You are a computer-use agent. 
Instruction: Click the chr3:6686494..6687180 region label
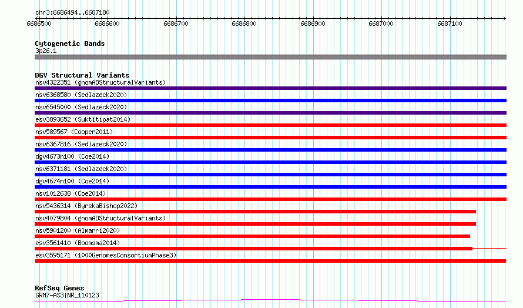click(x=72, y=12)
